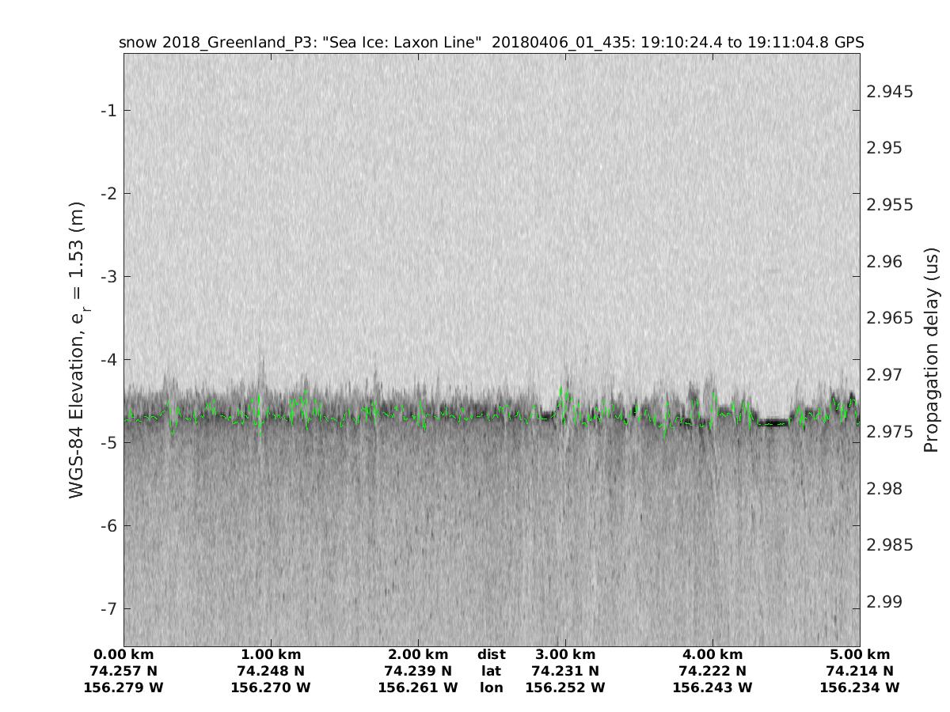Click the -7 elevation tick label
The image size is (950, 712).
point(108,608)
